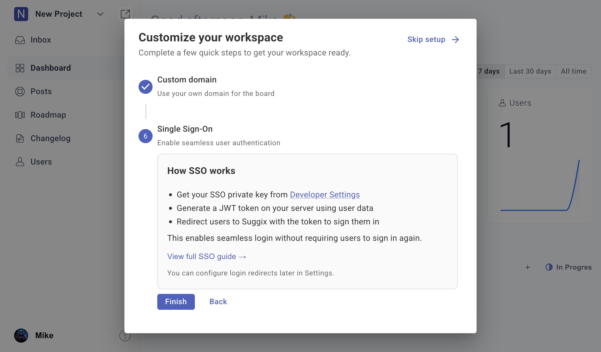
Task: Switch to Last 30 days range
Action: 530,71
